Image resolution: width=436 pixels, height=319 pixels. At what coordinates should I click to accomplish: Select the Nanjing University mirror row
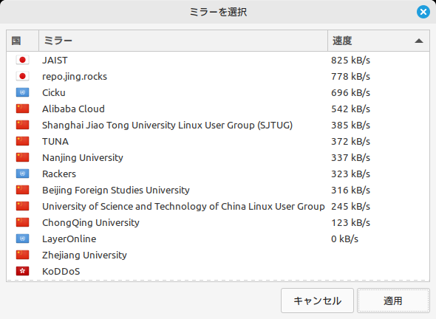218,157
